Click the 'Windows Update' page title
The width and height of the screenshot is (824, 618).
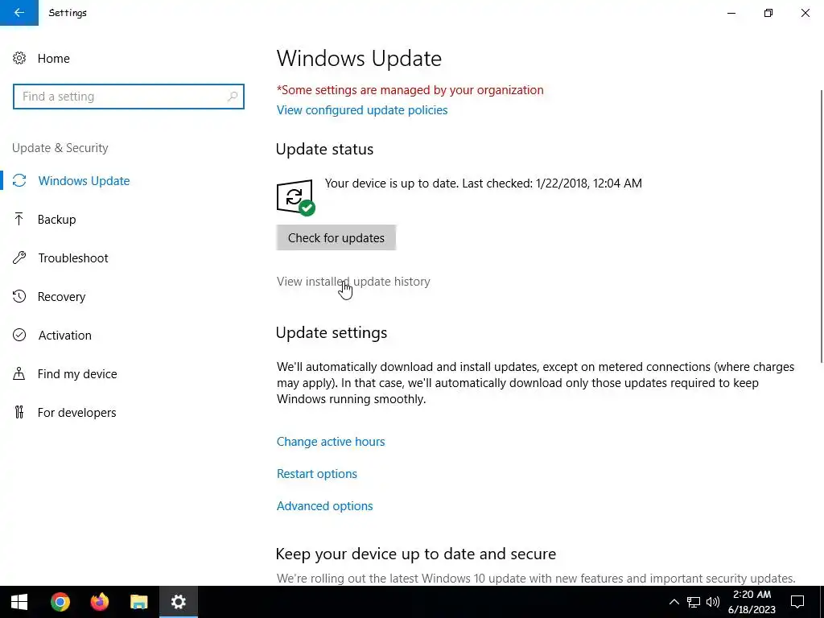click(x=359, y=58)
